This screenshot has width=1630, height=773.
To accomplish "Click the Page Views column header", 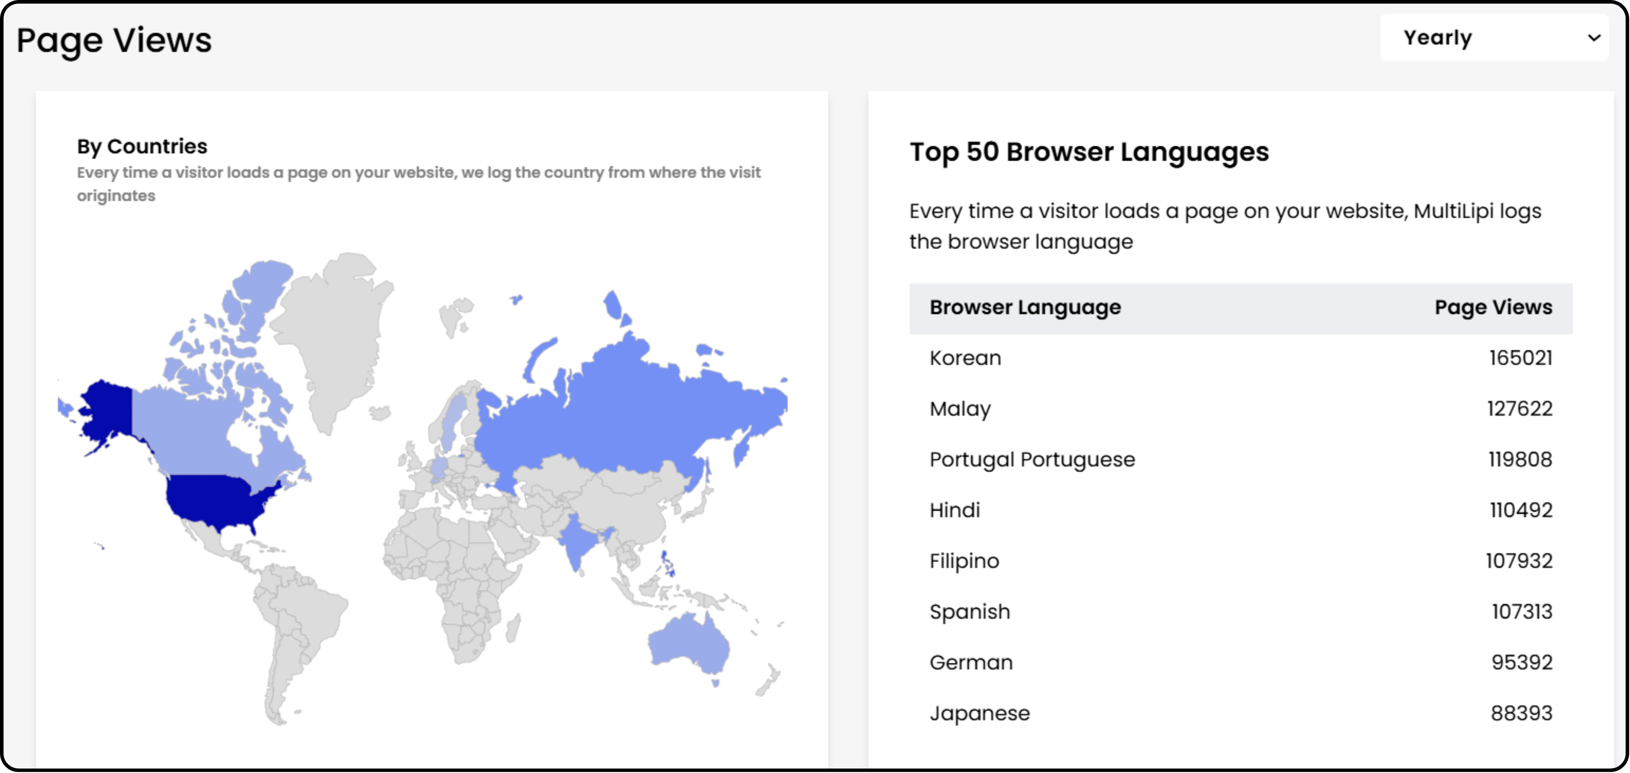I will pyautogui.click(x=1493, y=308).
